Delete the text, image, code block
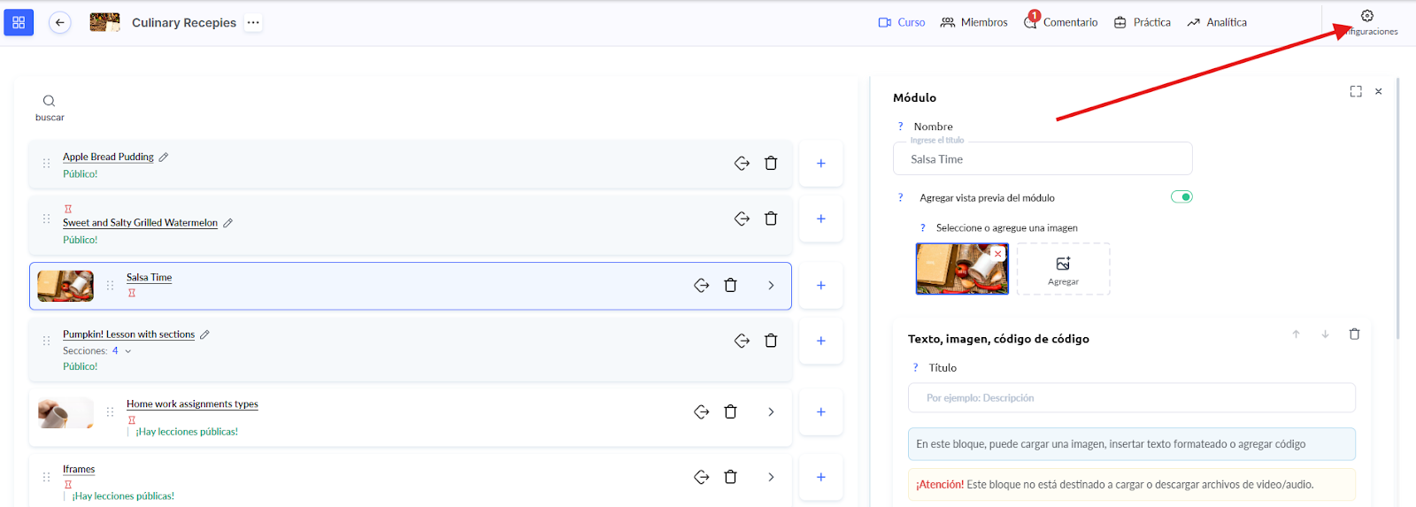This screenshot has width=1416, height=507. point(1354,334)
